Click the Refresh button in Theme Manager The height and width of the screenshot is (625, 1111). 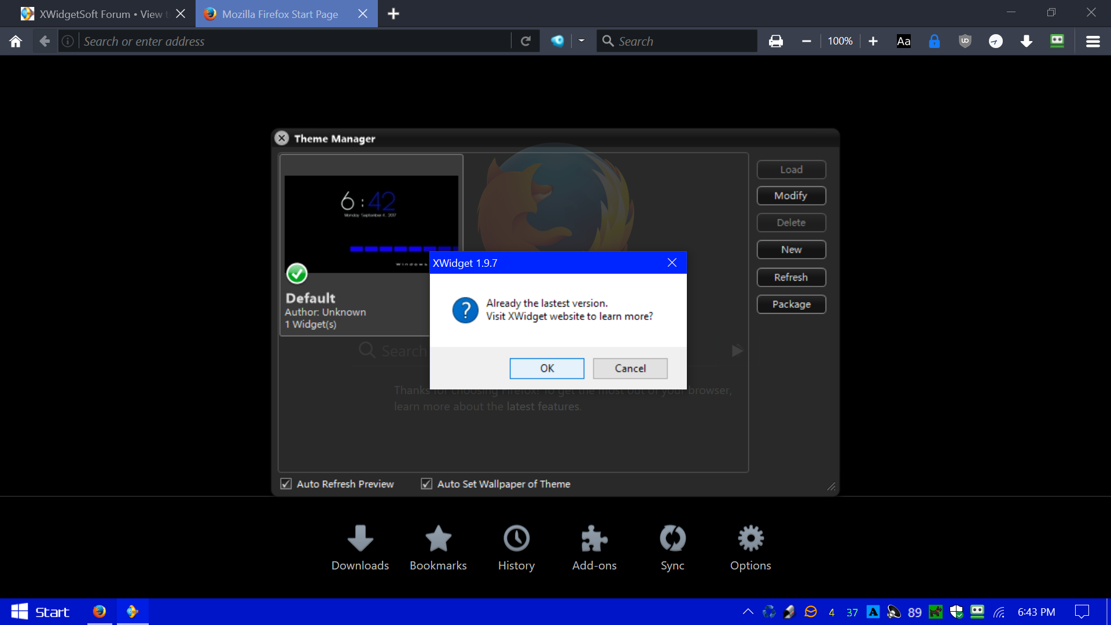[x=791, y=277]
